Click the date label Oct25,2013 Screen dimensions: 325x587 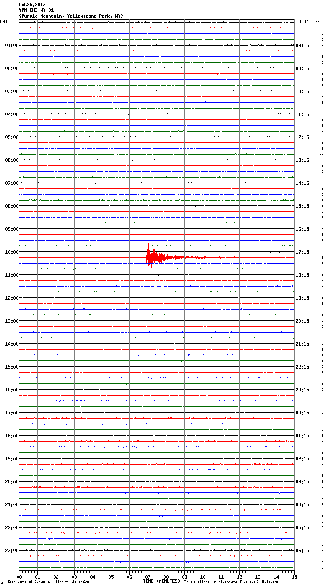pyautogui.click(x=32, y=5)
